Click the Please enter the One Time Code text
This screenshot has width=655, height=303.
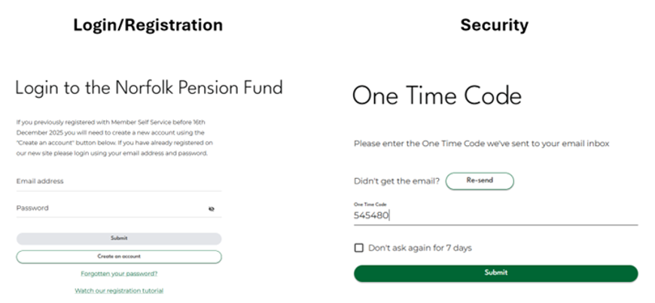pyautogui.click(x=481, y=143)
